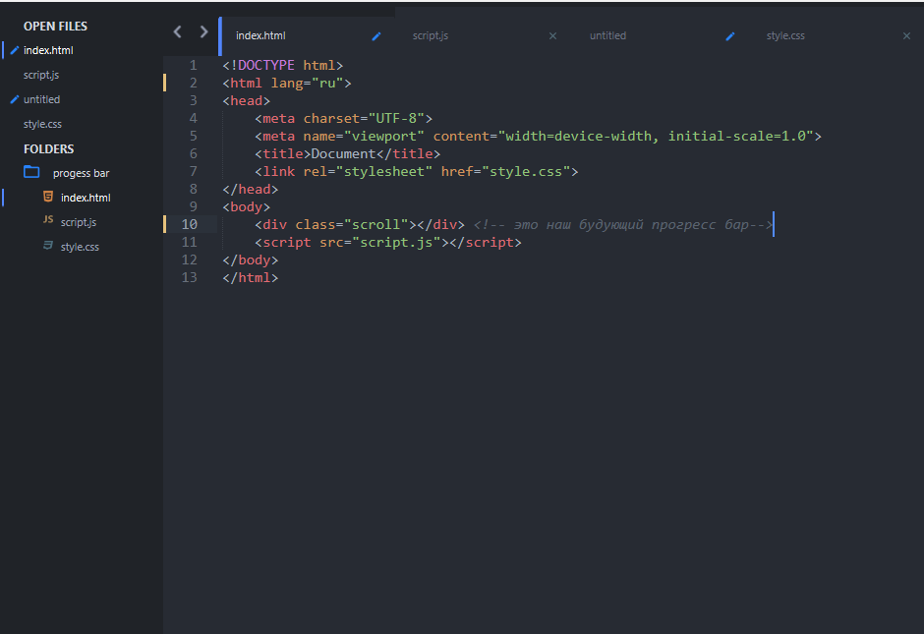Click line number 13 in the gutter
The height and width of the screenshot is (634, 924).
(189, 277)
